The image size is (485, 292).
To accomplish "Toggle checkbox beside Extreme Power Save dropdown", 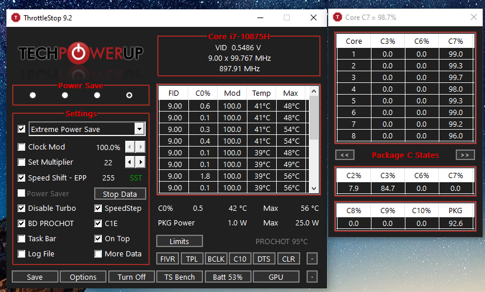I will tap(21, 128).
